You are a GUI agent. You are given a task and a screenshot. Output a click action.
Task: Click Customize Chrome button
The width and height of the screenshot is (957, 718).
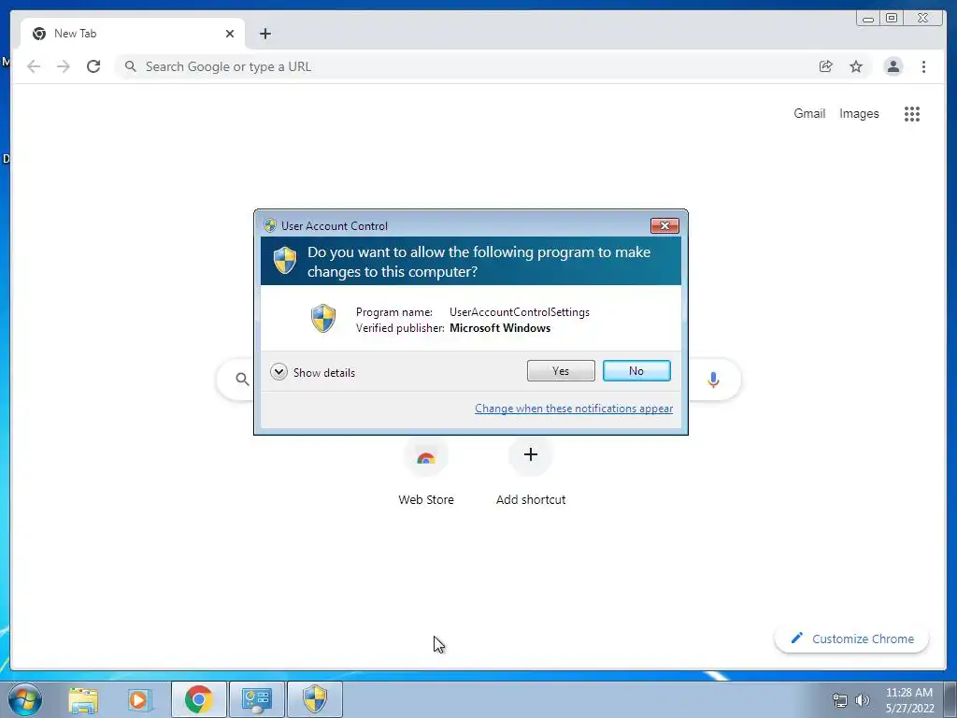point(852,639)
